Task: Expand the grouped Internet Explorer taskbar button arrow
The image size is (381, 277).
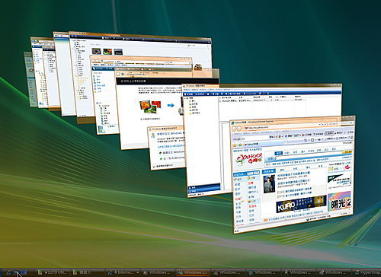Action: (x=137, y=272)
